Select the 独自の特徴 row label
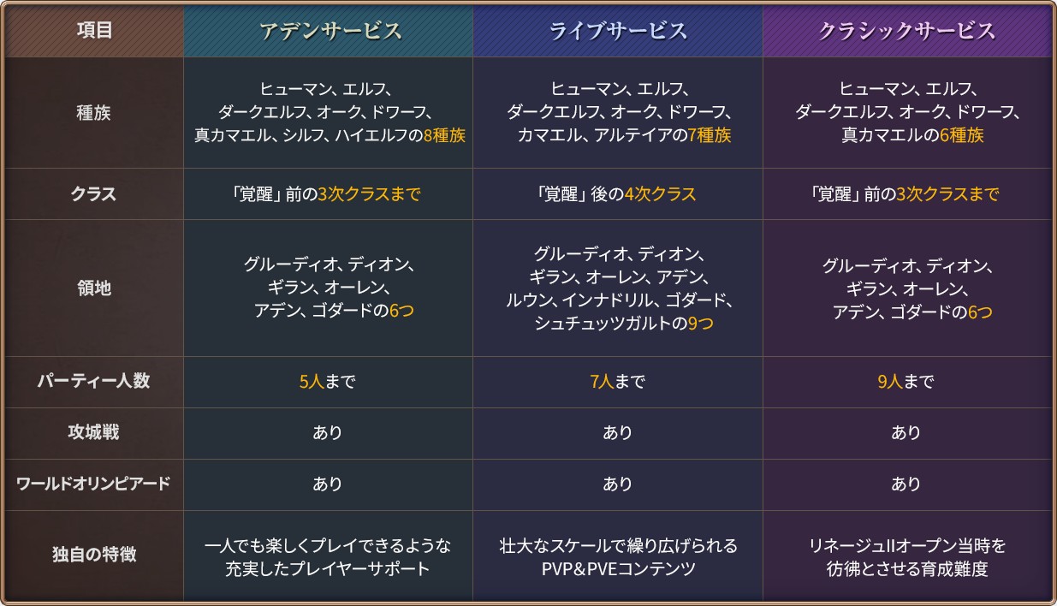 94,555
